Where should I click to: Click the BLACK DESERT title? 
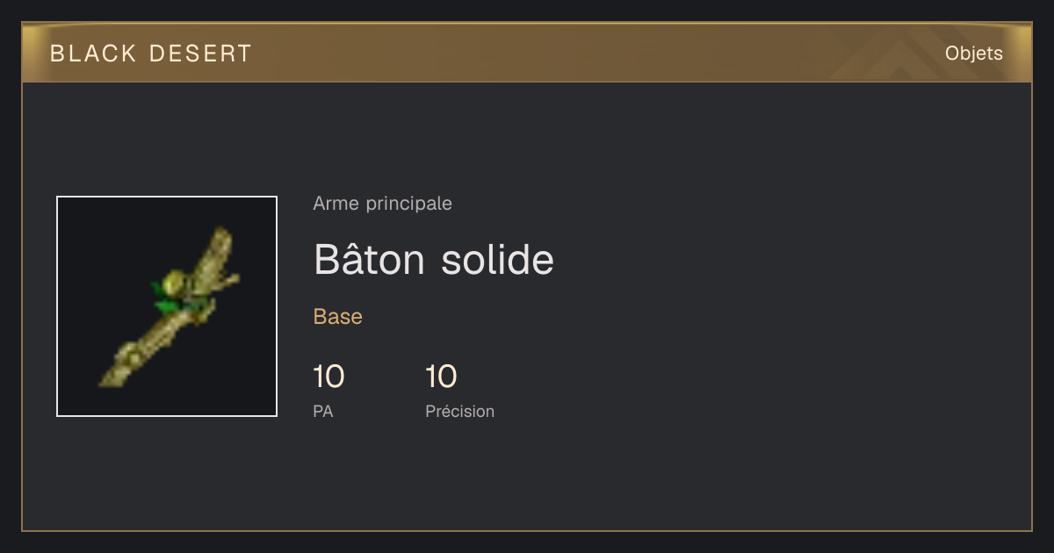point(151,54)
